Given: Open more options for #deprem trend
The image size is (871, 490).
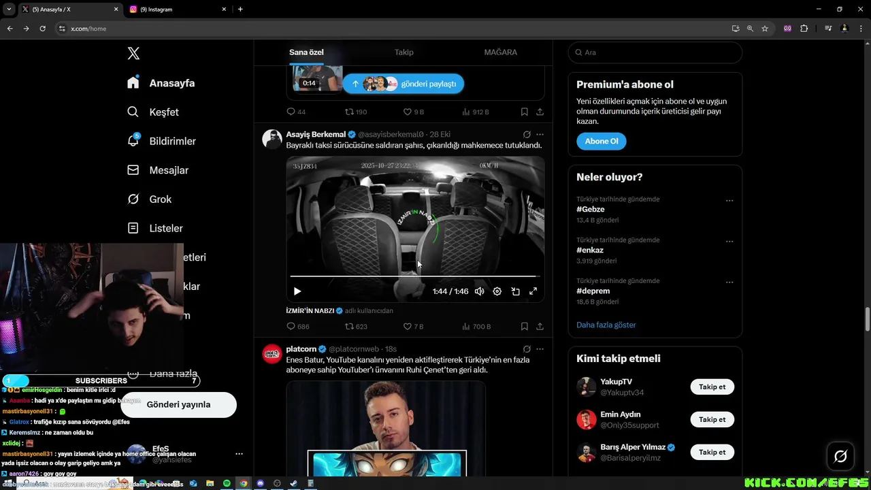Looking at the screenshot, I should click(x=729, y=282).
